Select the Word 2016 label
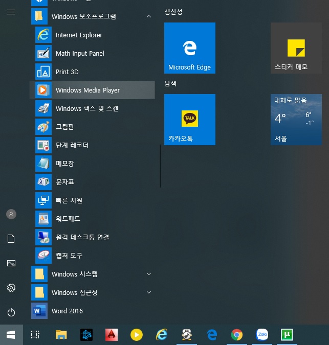The image size is (329, 345). coord(67,311)
